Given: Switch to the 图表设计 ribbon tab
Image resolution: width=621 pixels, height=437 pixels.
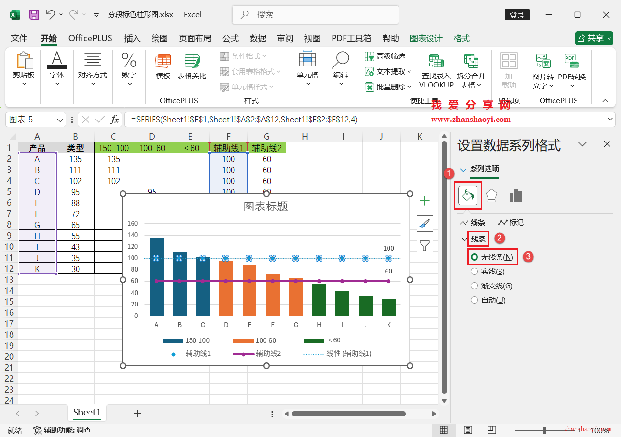Looking at the screenshot, I should pos(425,38).
